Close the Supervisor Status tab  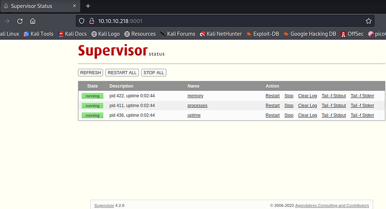74,6
